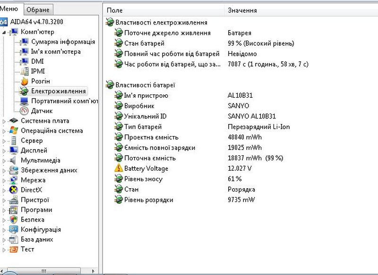Expand the Операційна система category

4,131
